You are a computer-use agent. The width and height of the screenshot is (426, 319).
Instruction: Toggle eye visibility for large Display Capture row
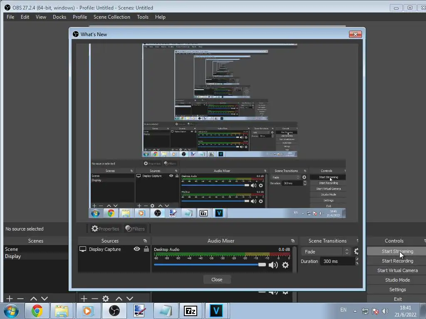(137, 249)
